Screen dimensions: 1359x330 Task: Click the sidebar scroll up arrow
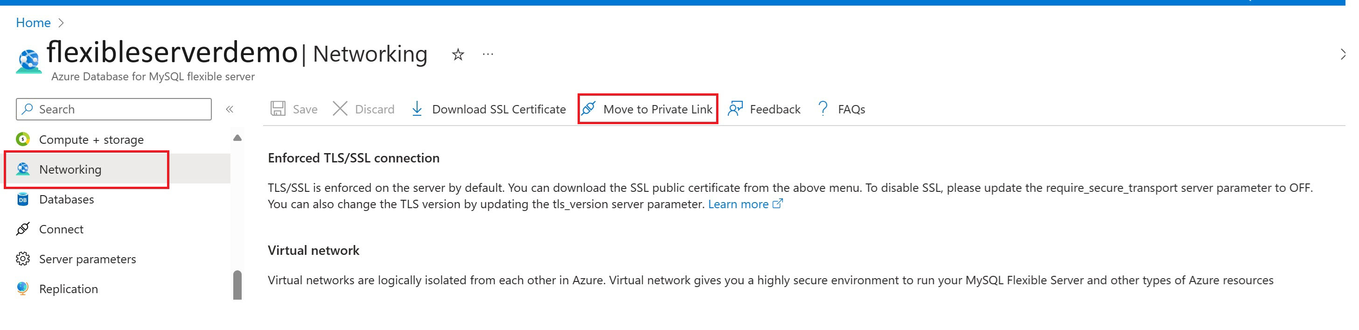point(237,138)
